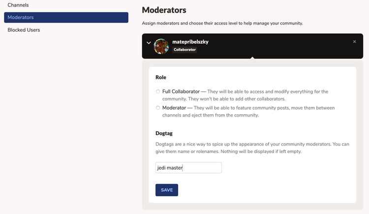Click the Dogtag section heading
This screenshot has height=214, width=369.
164,133
